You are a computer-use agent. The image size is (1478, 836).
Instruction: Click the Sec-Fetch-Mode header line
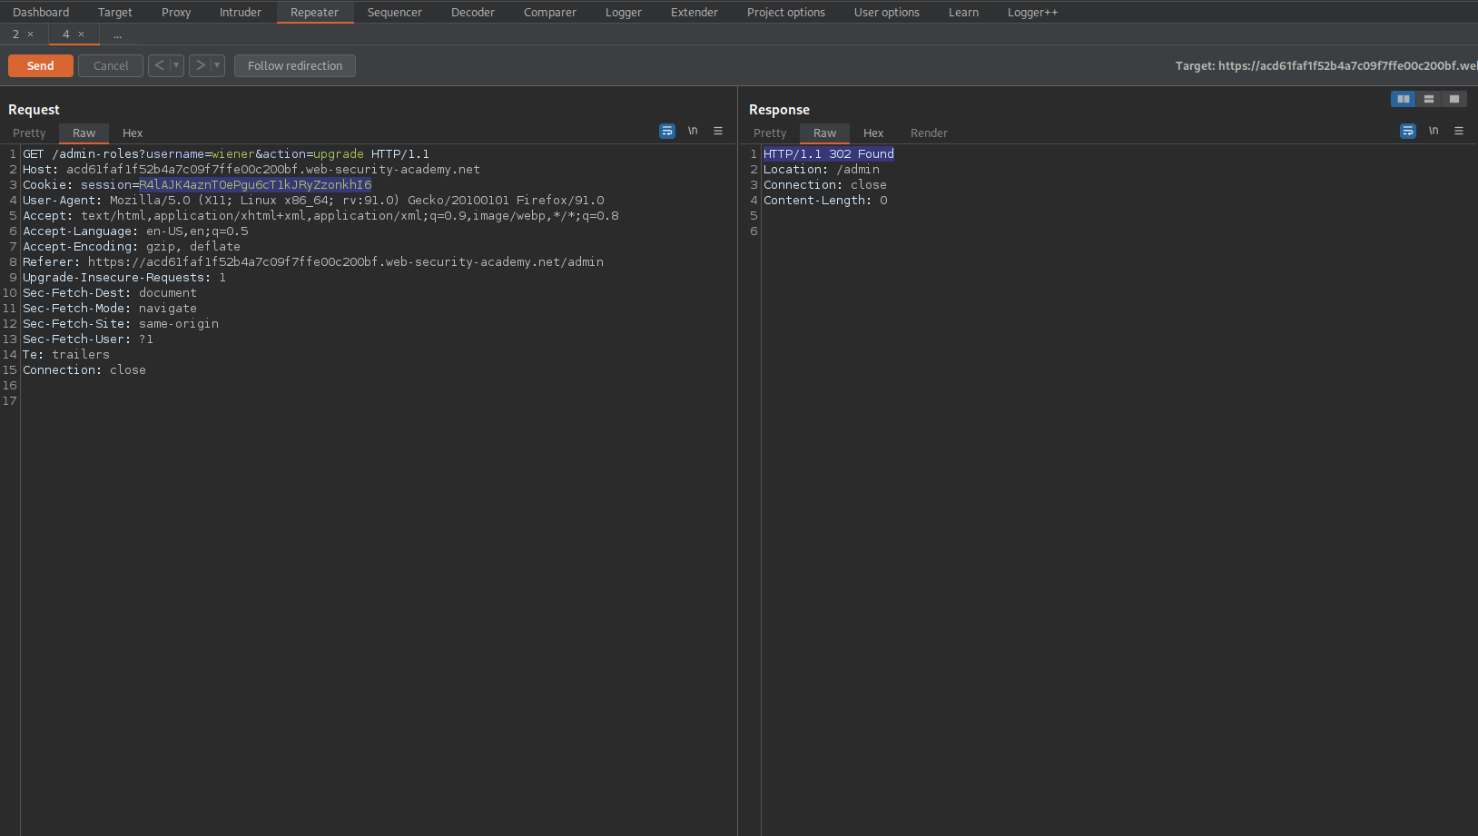point(110,309)
